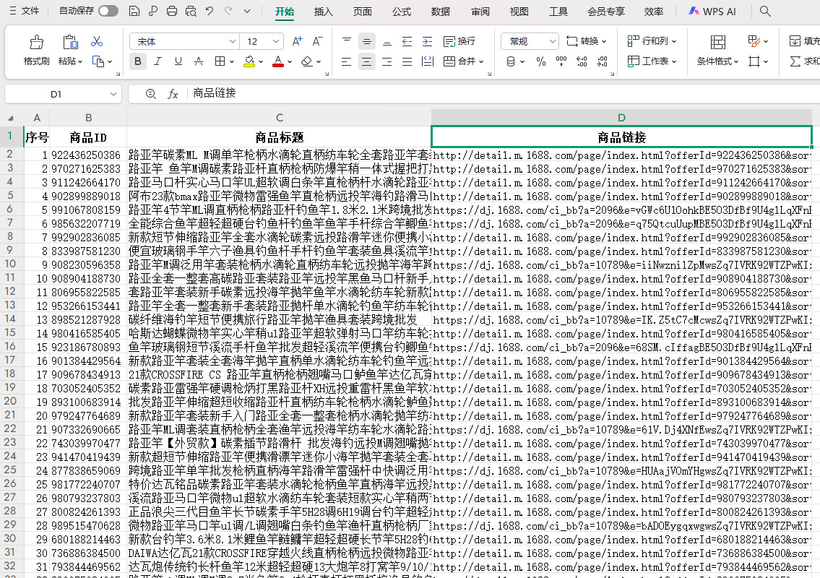Select column C header
This screenshot has height=578, width=820.
pyautogui.click(x=280, y=118)
